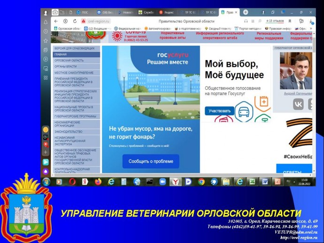Open the RU language switcher in the tray
Viewport: 324px width, 243px height.
point(288,181)
